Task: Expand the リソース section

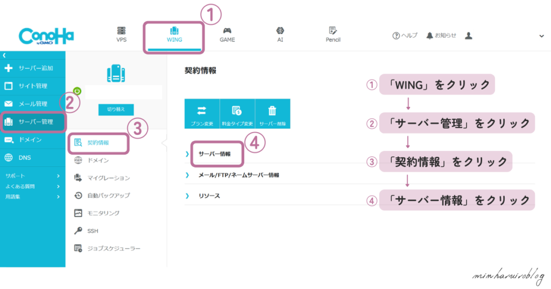Action: (x=209, y=196)
